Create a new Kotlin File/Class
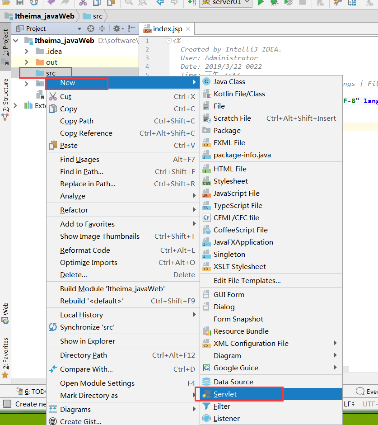 coord(271,94)
